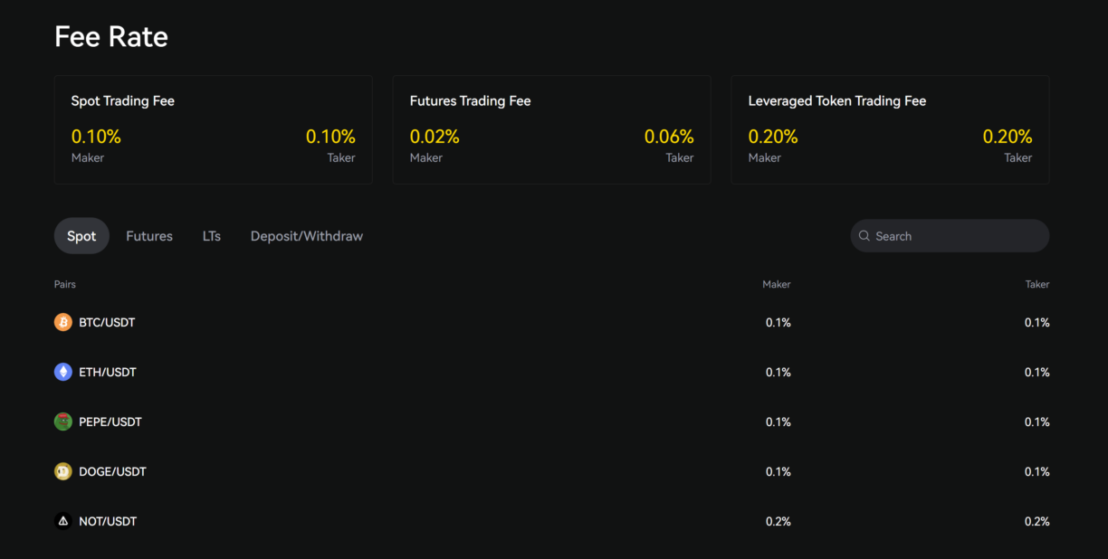
Task: Click the BTC coin icon
Action: tap(62, 322)
